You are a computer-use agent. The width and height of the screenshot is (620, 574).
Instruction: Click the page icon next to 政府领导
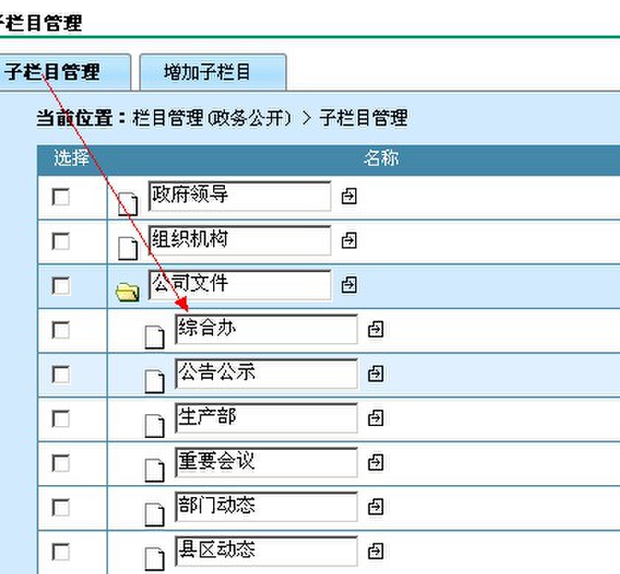coord(128,203)
